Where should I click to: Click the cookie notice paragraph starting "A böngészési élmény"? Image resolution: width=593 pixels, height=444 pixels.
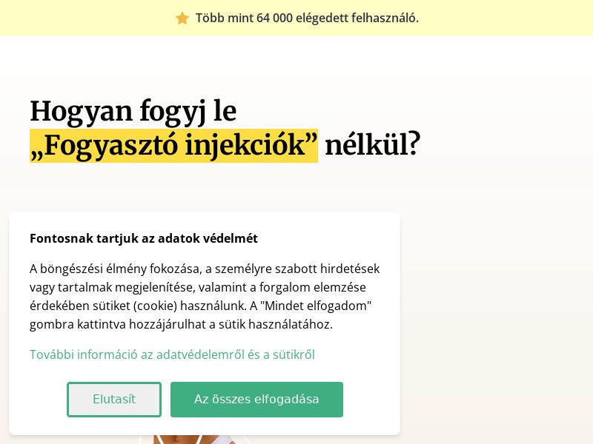205,296
